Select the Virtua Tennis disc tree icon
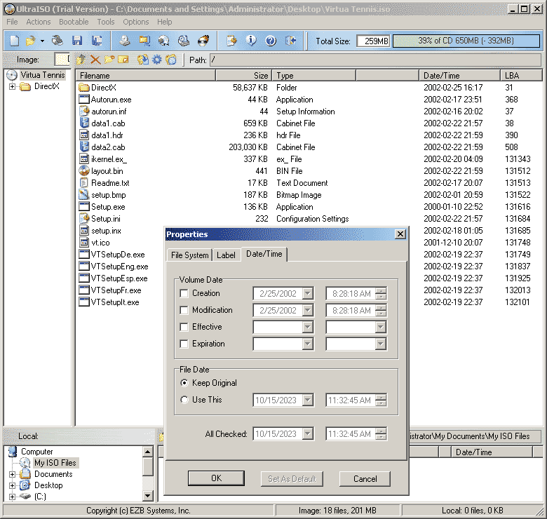 [12, 75]
